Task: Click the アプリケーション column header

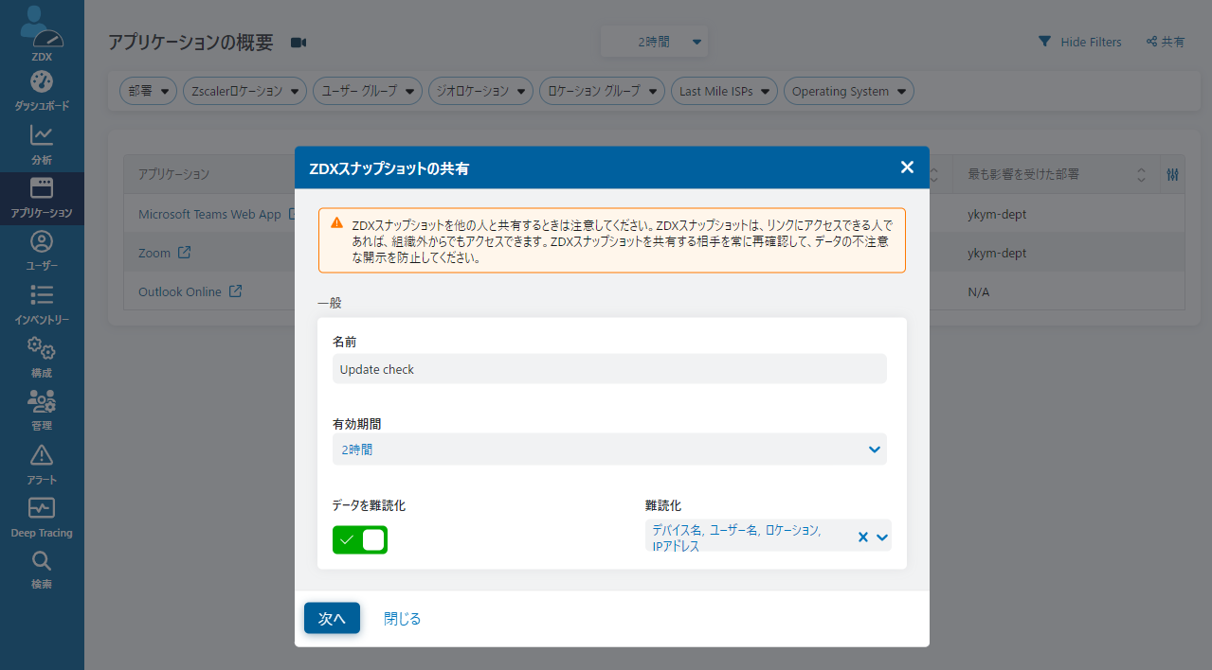Action: (x=173, y=174)
